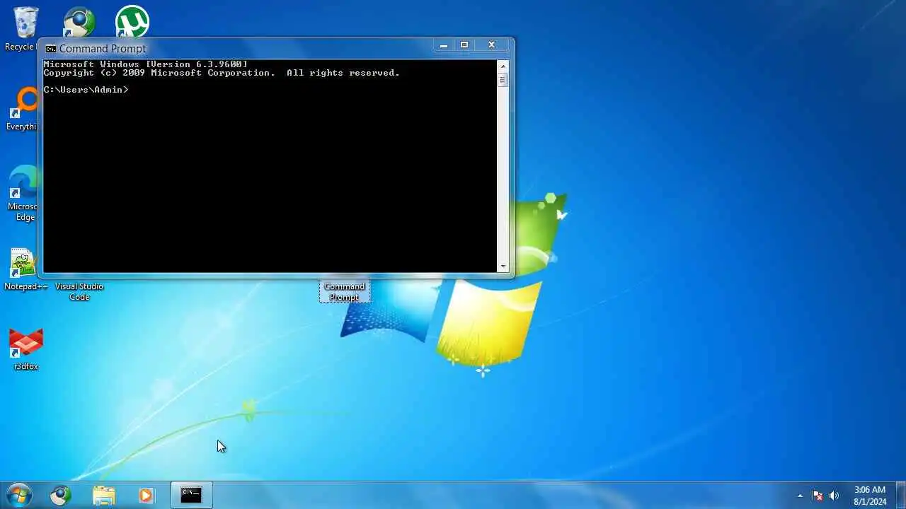
Task: Select the Command Prompt desktop shortcut
Action: pos(344,291)
